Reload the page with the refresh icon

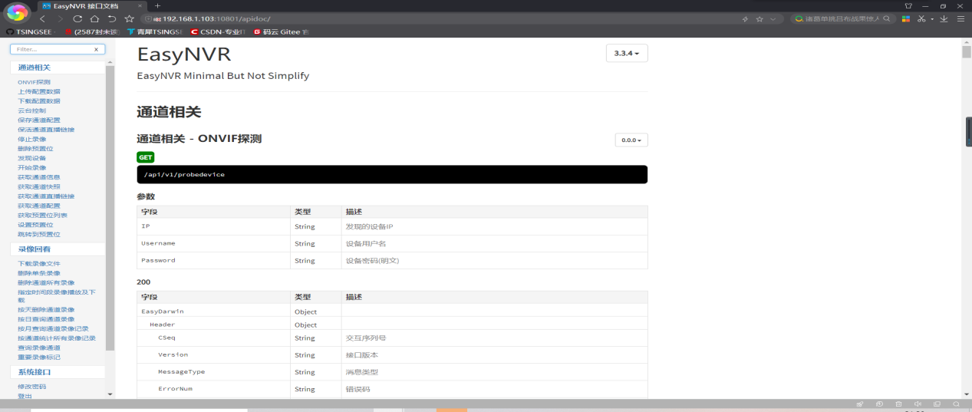coord(77,18)
